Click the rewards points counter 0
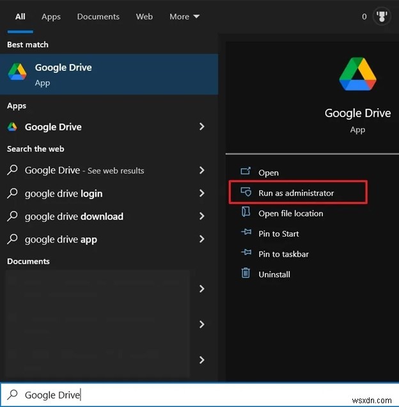Screen dimensions: 399x407 pyautogui.click(x=364, y=17)
